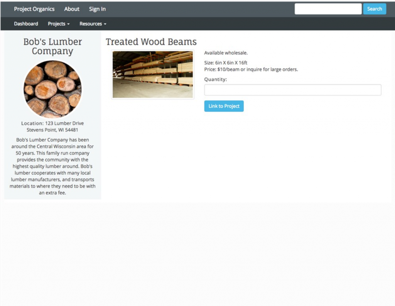Click the Bob's Lumber Company heading
Screen dimensions: 395x306
click(52, 46)
